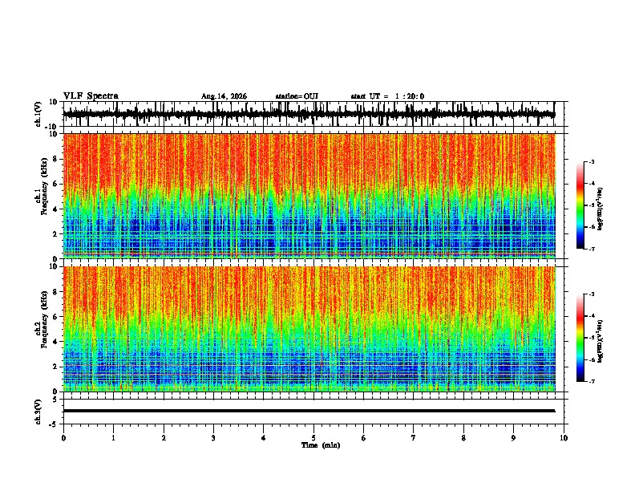Click ch.1 spectrogram '4' kHz tick label

[55, 209]
